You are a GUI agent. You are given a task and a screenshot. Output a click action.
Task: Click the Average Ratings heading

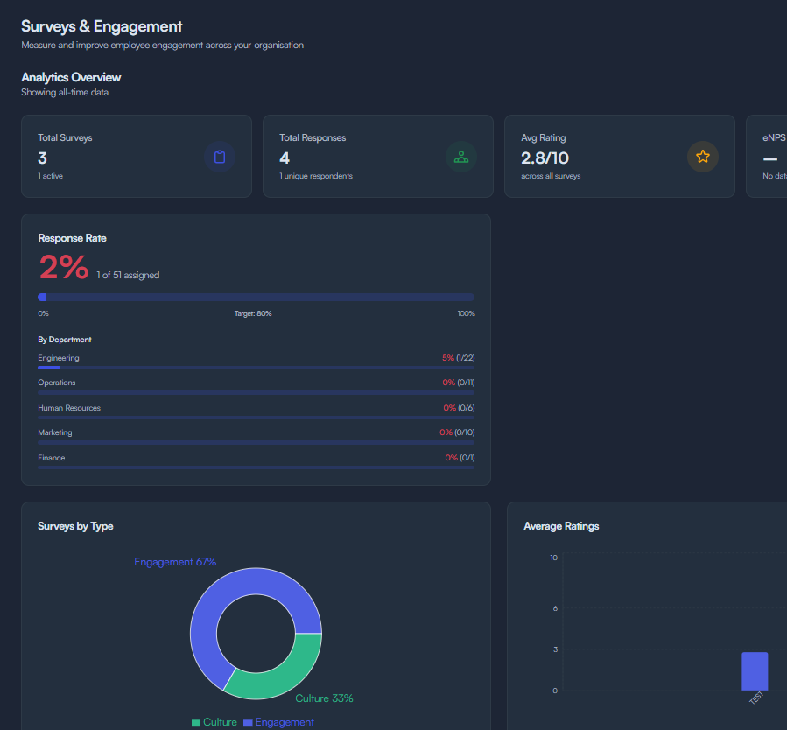point(561,526)
